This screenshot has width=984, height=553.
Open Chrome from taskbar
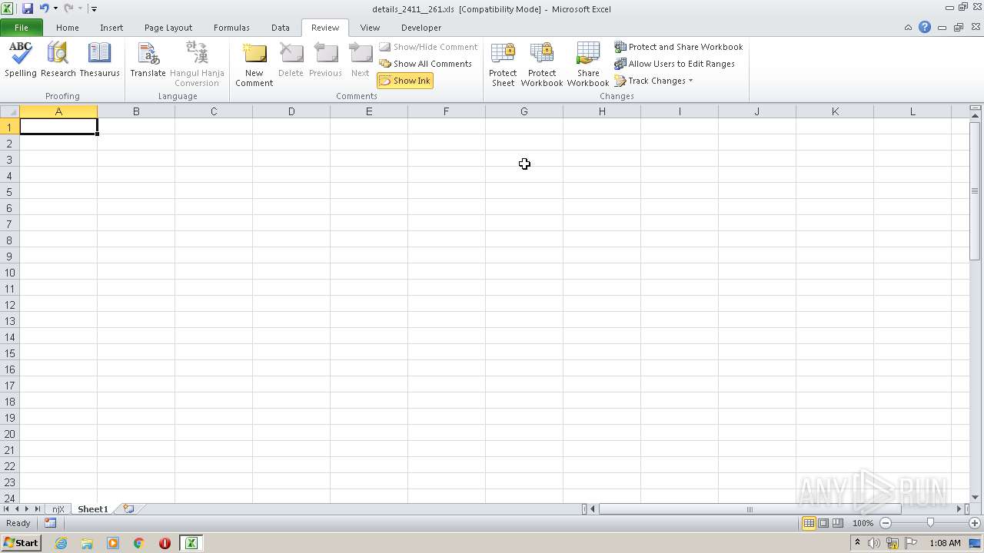tap(138, 543)
